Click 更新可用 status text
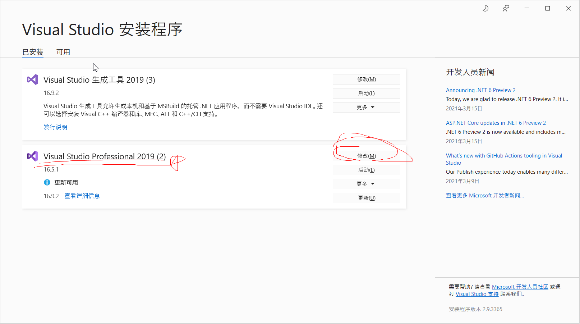 pyautogui.click(x=66, y=182)
